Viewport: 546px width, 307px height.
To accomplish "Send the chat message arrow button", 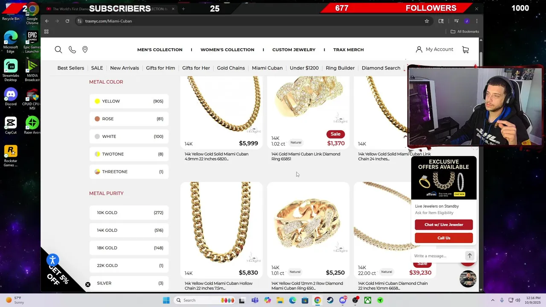I will 469,256.
